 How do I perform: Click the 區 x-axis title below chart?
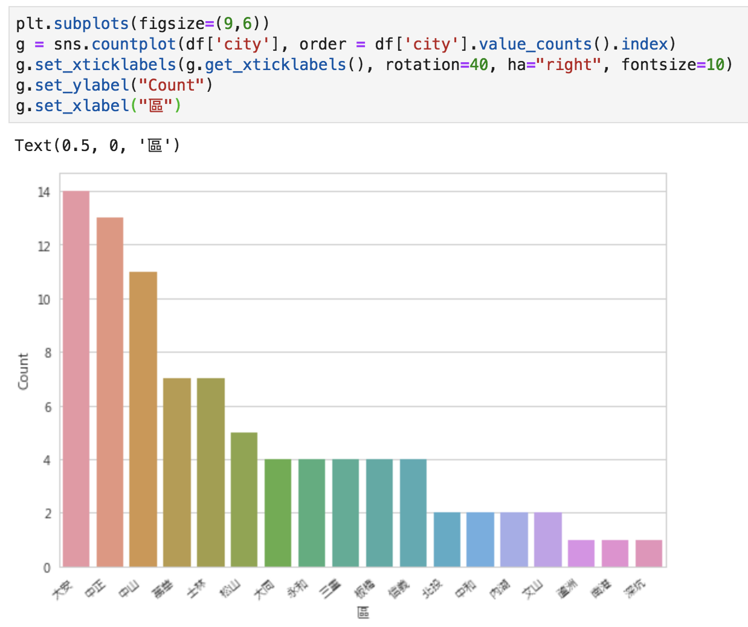coord(363,613)
